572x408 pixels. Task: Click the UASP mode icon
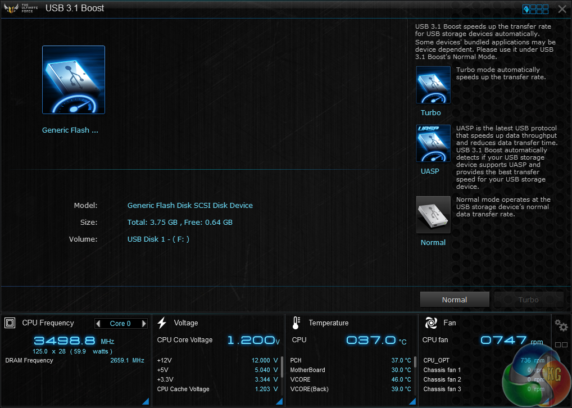point(433,143)
